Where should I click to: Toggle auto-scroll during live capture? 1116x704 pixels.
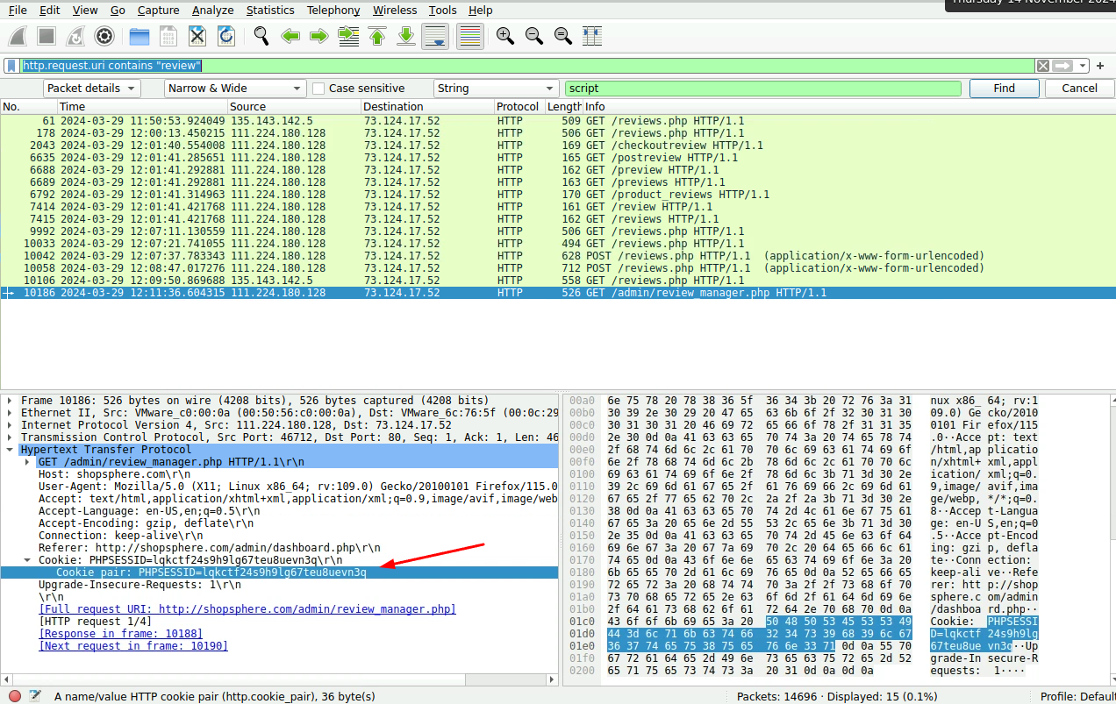pyautogui.click(x=436, y=36)
